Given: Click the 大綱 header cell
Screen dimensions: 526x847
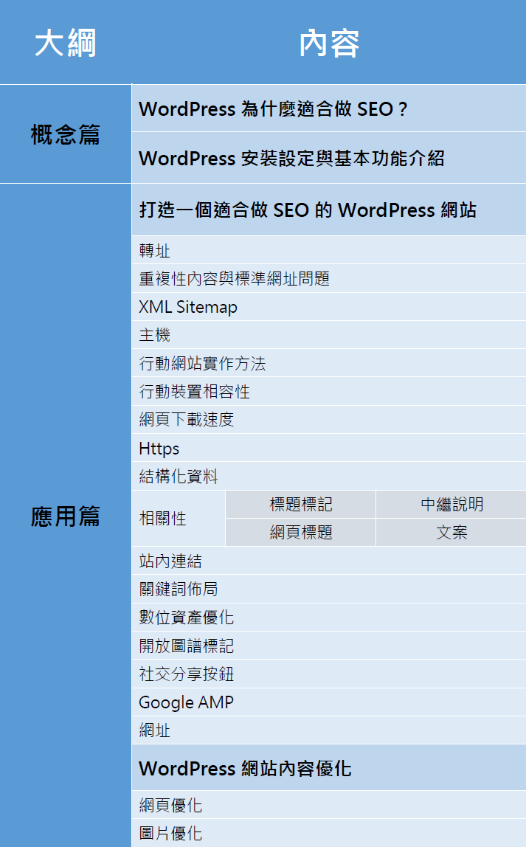Looking at the screenshot, I should (66, 43).
